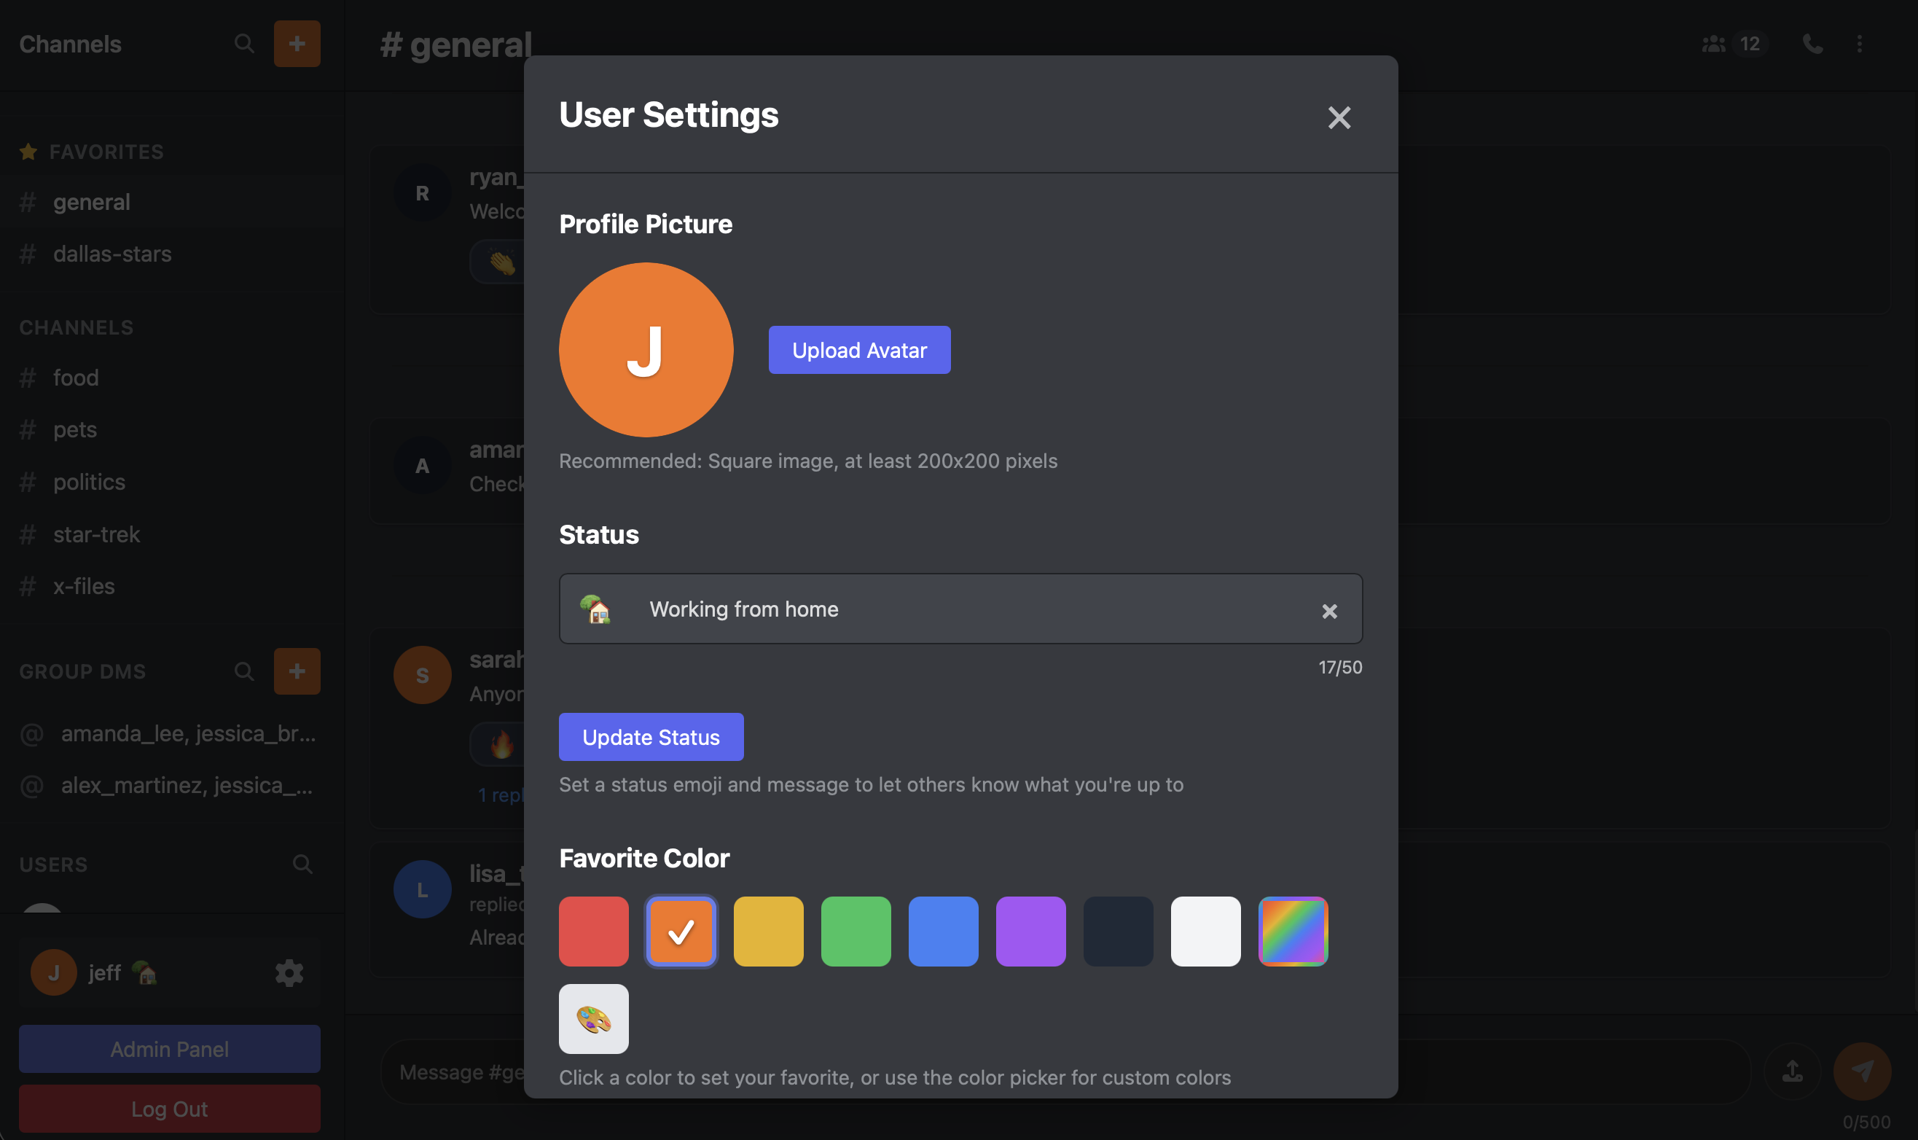Search users with the magnifier icon
The image size is (1918, 1140).
click(x=302, y=864)
